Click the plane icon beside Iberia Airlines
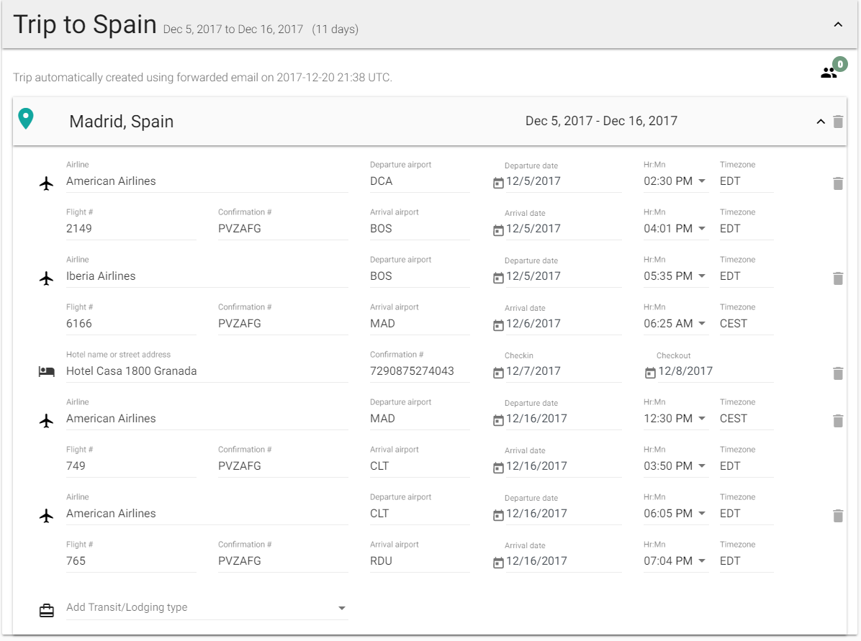Viewport: 861px width, 641px height. coord(47,278)
